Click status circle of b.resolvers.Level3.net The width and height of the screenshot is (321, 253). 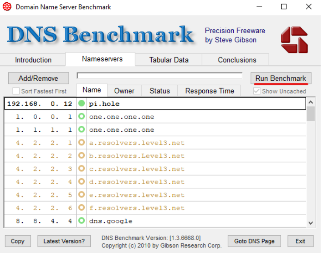coord(81,156)
